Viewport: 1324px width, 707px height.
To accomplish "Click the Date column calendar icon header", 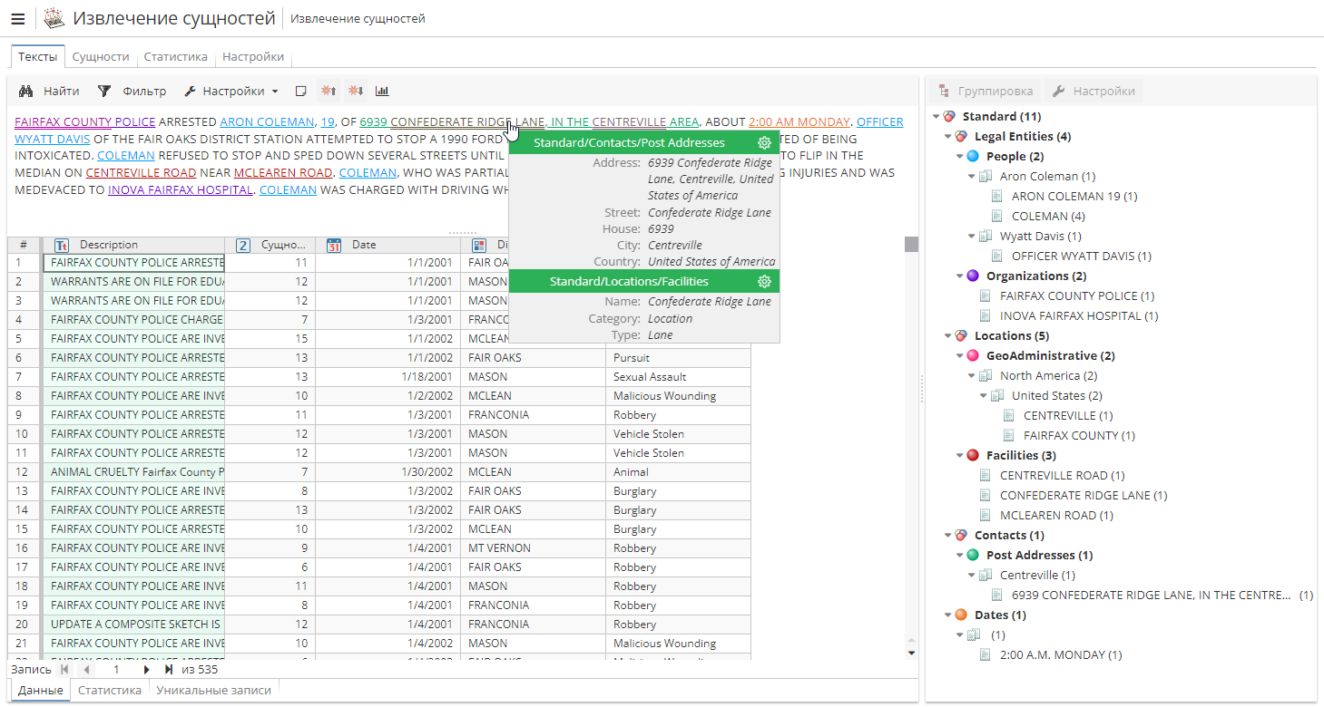I will point(334,245).
